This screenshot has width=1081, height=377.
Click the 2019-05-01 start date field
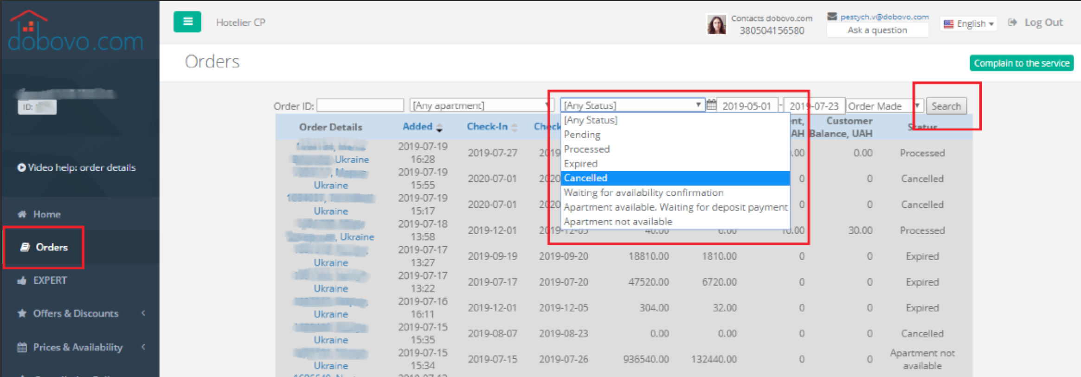tap(747, 106)
